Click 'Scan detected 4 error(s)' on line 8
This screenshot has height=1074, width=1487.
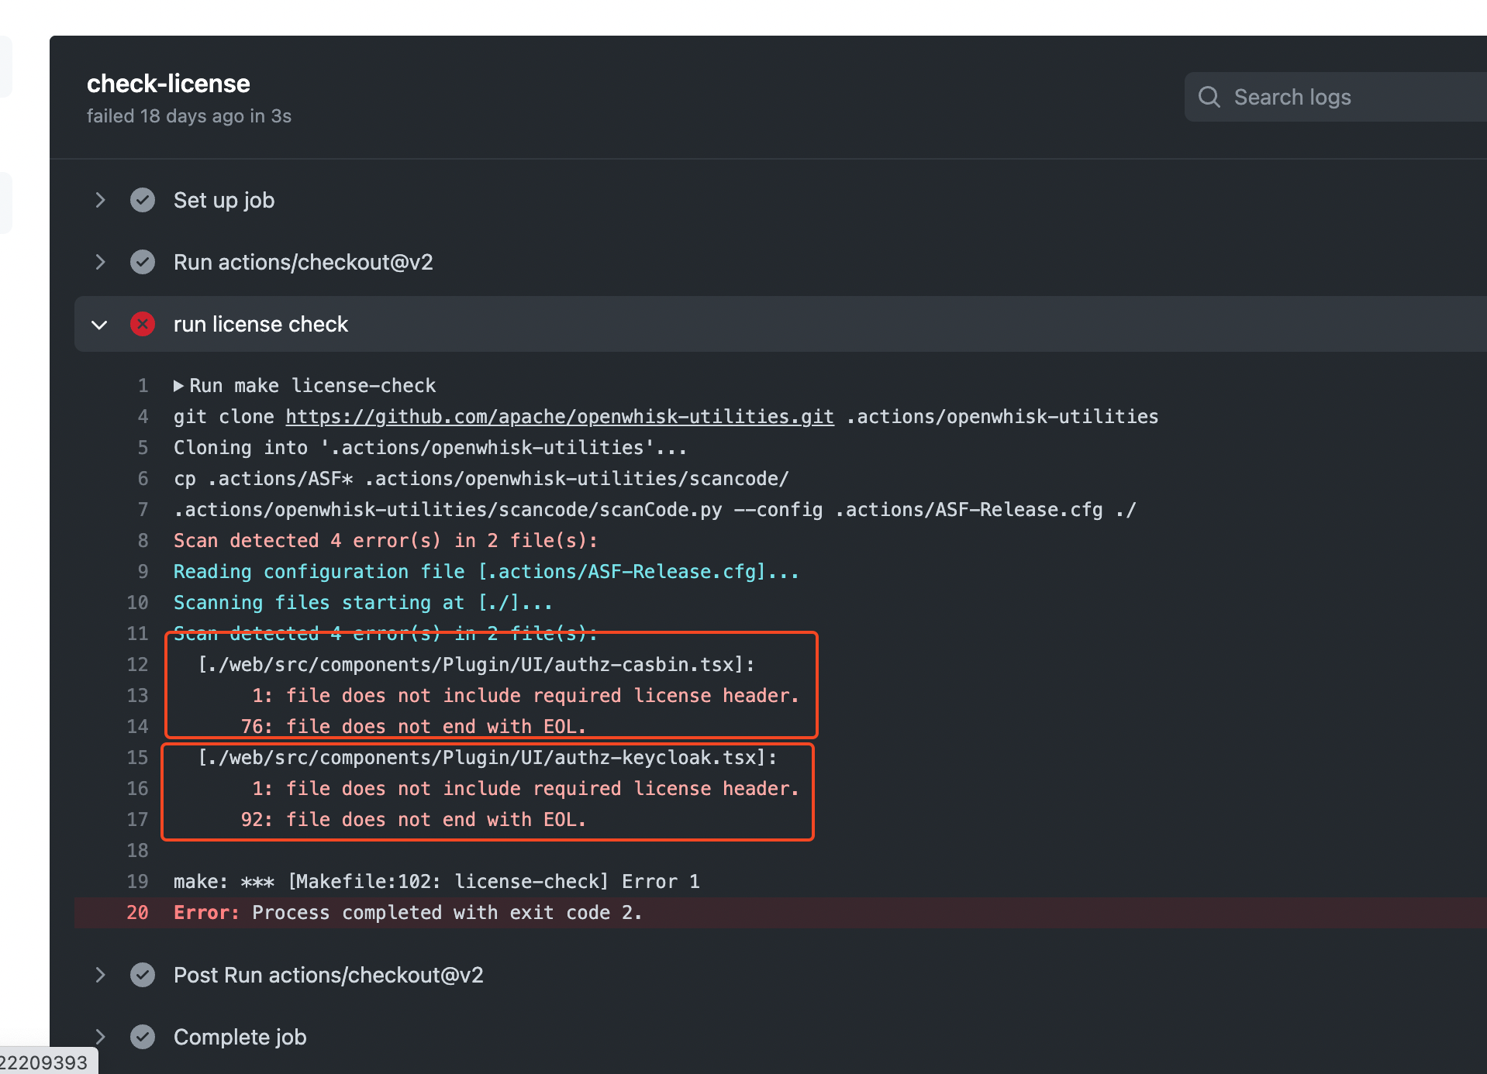[x=385, y=541]
